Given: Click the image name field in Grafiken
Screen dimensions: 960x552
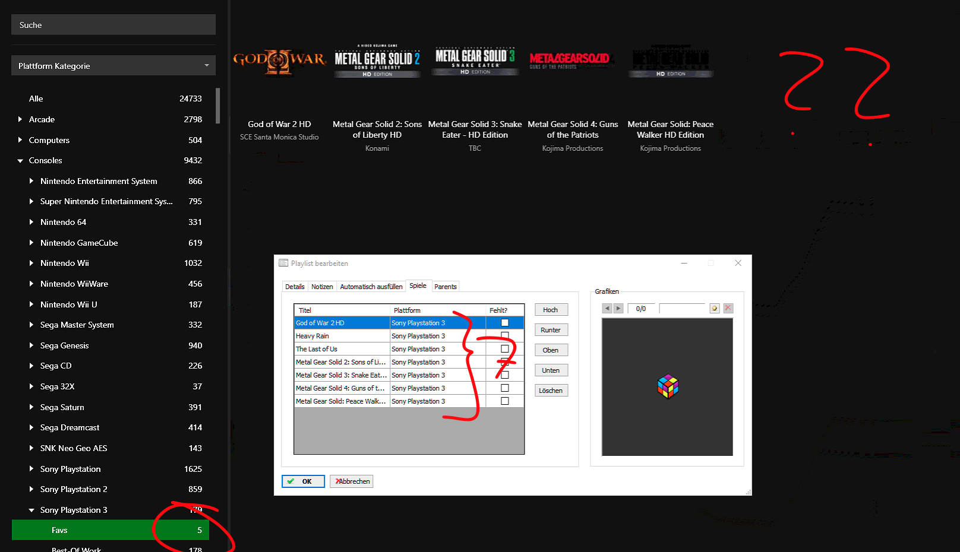Looking at the screenshot, I should tap(682, 309).
